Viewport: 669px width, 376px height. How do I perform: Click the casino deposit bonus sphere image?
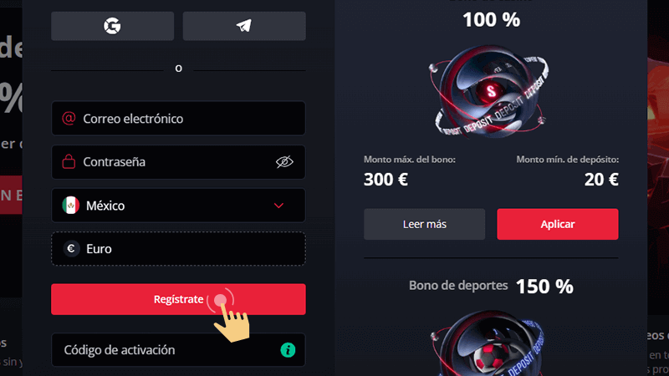point(491,91)
